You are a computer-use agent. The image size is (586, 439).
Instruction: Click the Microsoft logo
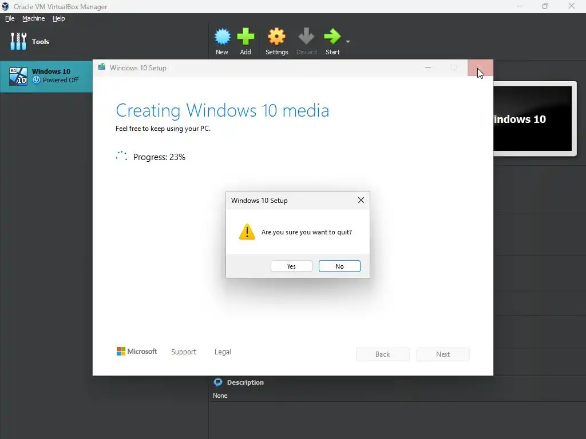coord(137,352)
